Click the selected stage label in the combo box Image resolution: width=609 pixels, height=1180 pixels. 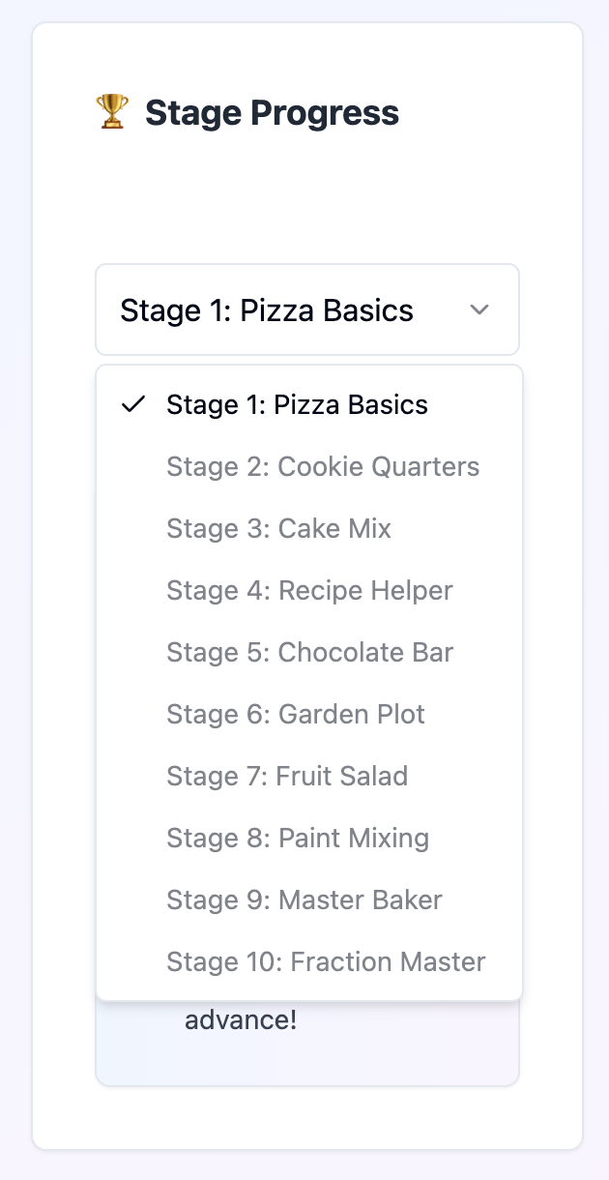click(x=267, y=310)
